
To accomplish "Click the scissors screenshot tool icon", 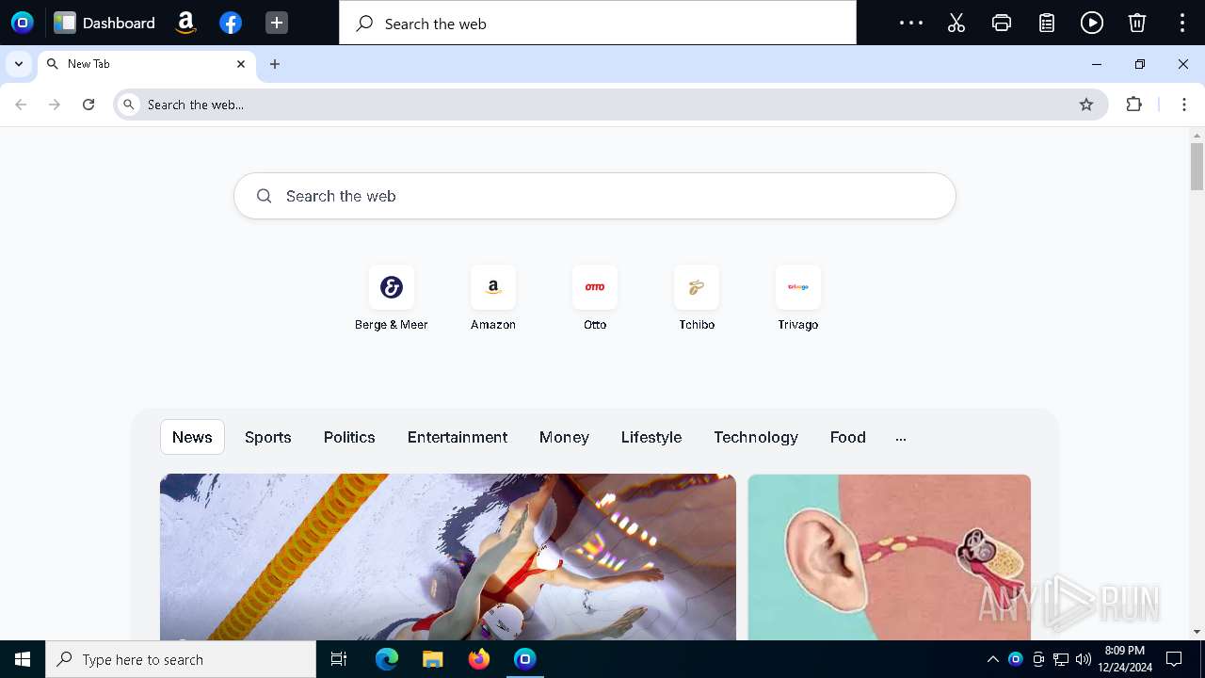I will 956,23.
